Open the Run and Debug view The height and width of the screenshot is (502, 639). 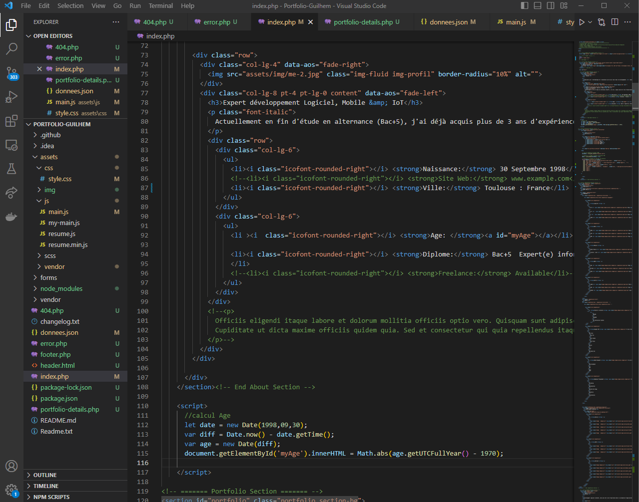point(11,97)
